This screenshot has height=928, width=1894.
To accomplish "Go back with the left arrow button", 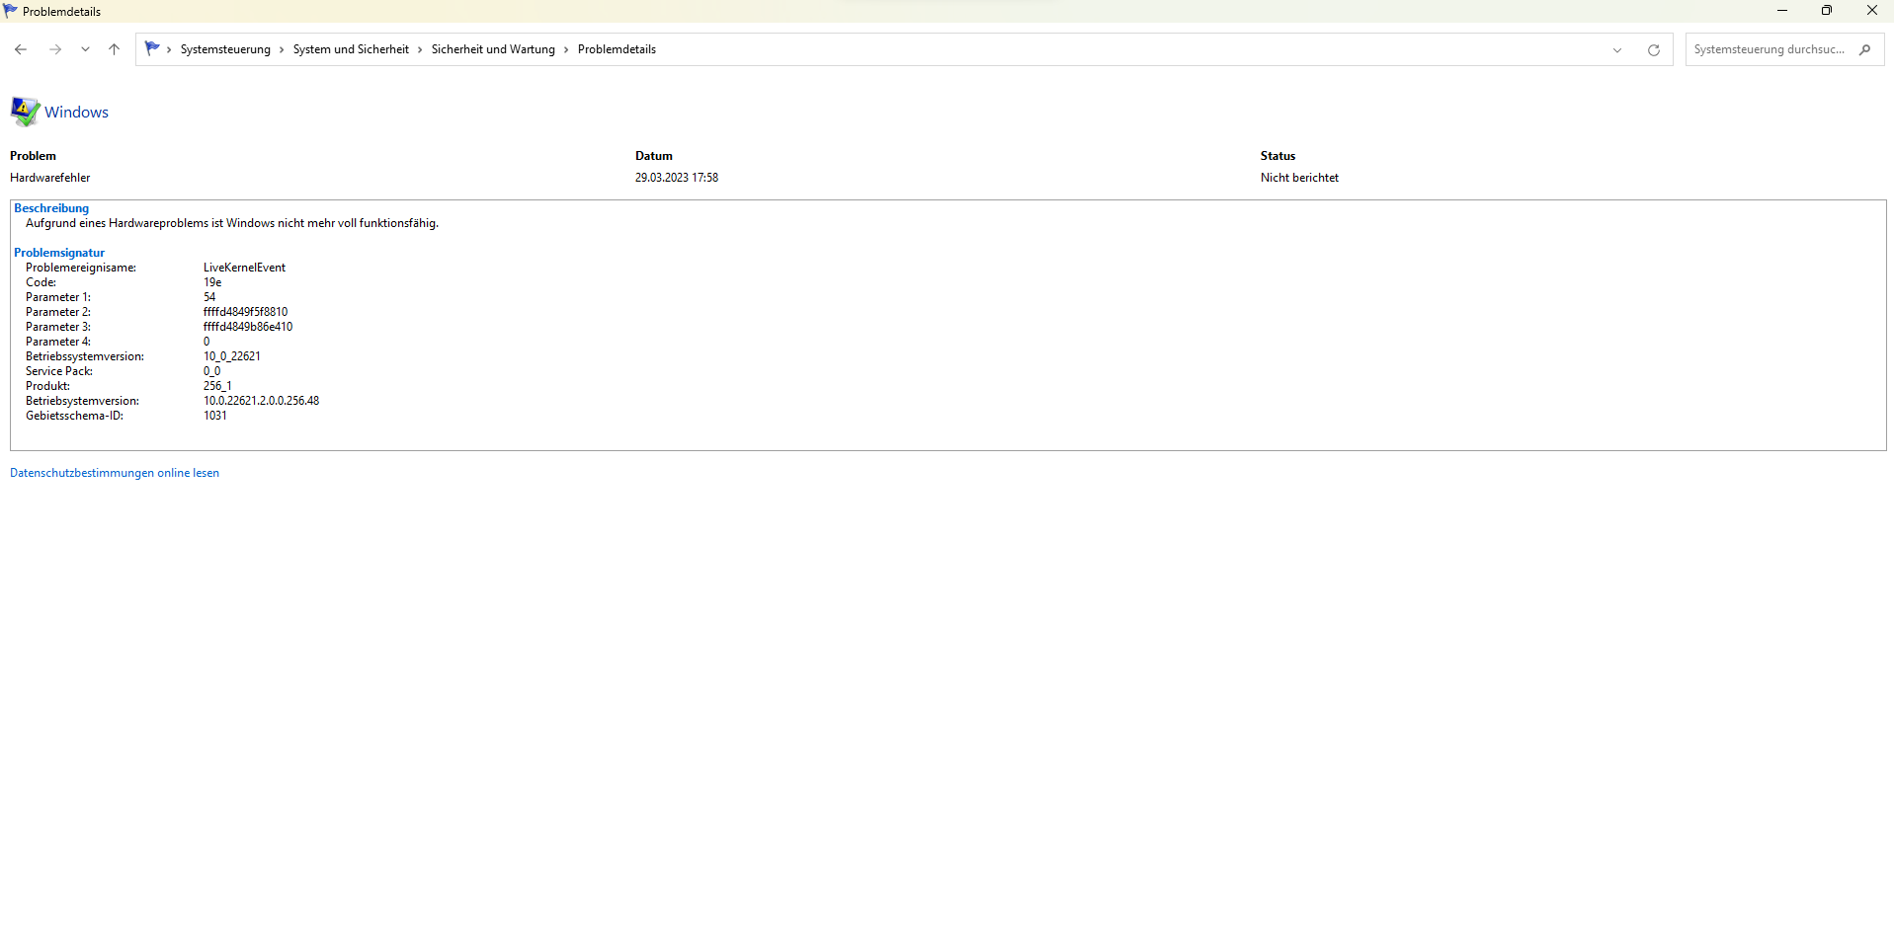I will pyautogui.click(x=21, y=49).
